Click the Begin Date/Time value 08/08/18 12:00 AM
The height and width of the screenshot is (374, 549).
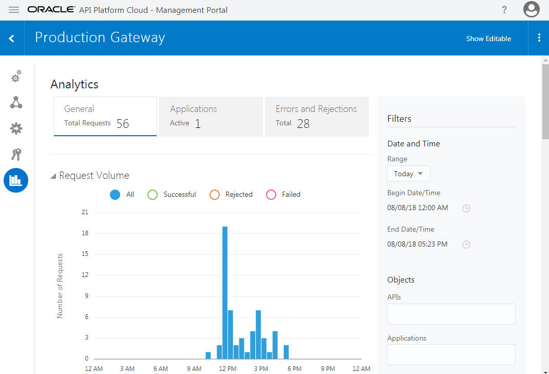coord(418,208)
